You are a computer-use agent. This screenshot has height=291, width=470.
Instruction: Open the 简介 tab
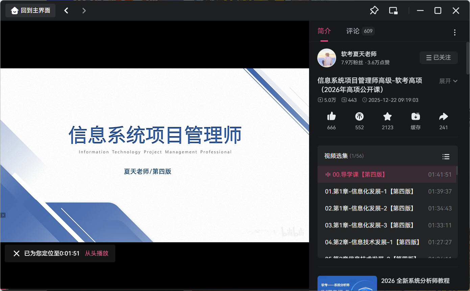(x=324, y=31)
